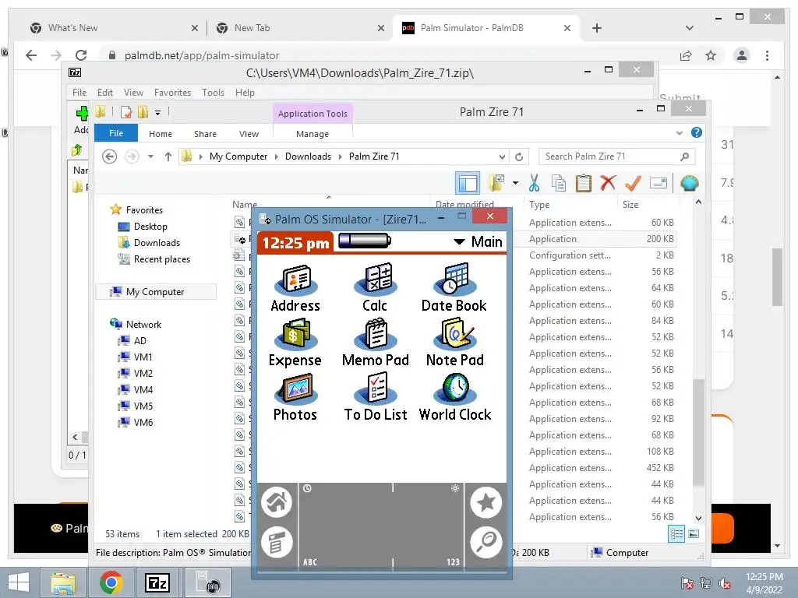Image resolution: width=798 pixels, height=598 pixels.
Task: Open the folder options toolbar dropdown arrow
Action: (516, 182)
